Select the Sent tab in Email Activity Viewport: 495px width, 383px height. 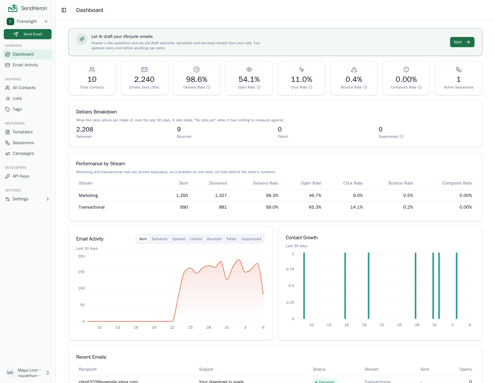pos(143,239)
